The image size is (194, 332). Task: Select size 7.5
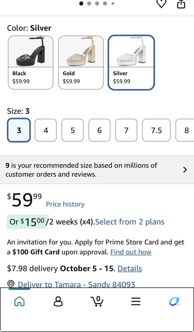(156, 130)
